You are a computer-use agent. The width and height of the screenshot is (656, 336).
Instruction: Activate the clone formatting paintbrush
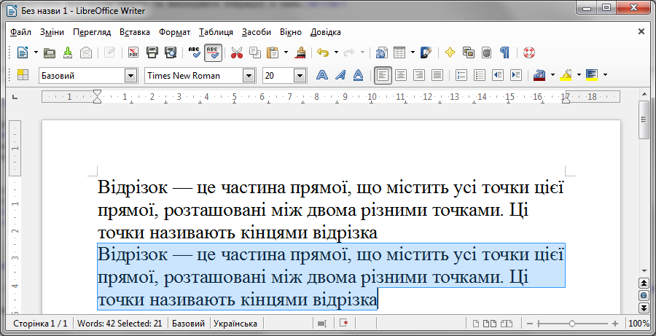pos(300,52)
